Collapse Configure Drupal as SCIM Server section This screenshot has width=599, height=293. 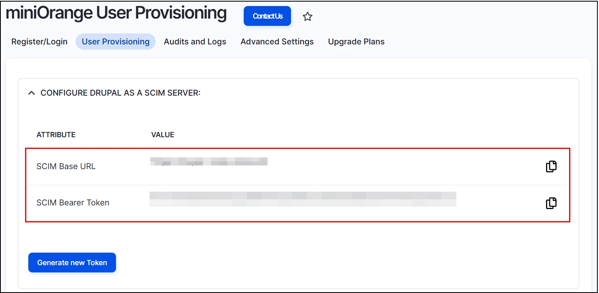point(31,93)
